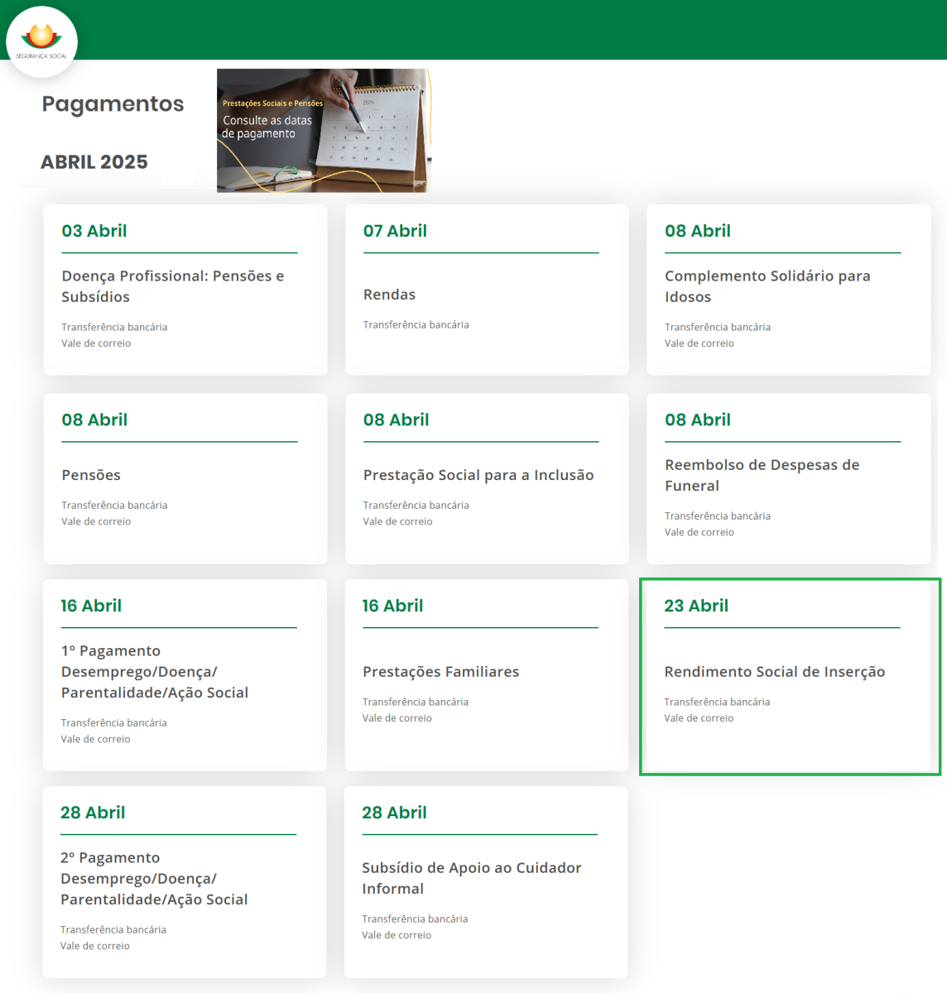Select the 1º Pagamento Desemprego/Doença title
The width and height of the screenshot is (947, 993).
(154, 672)
